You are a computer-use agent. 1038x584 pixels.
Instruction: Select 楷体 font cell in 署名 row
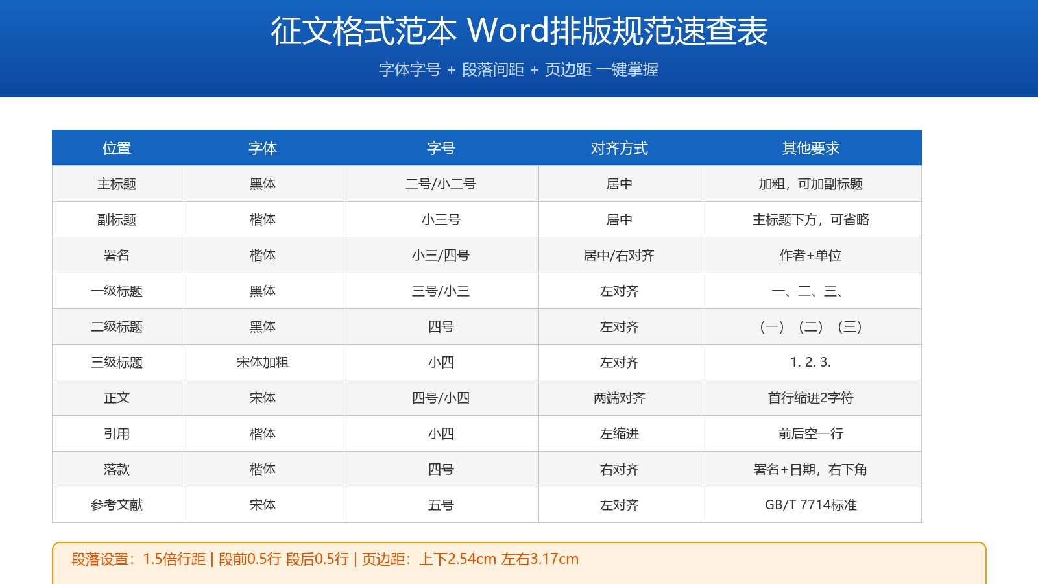click(x=263, y=255)
